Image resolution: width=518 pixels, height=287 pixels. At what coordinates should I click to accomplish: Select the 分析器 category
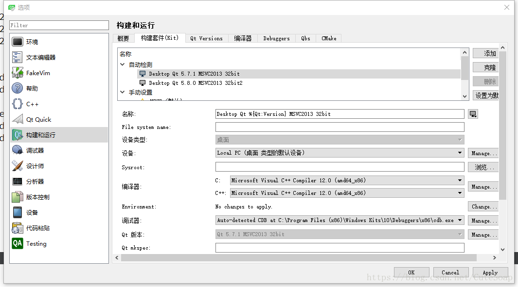59,181
